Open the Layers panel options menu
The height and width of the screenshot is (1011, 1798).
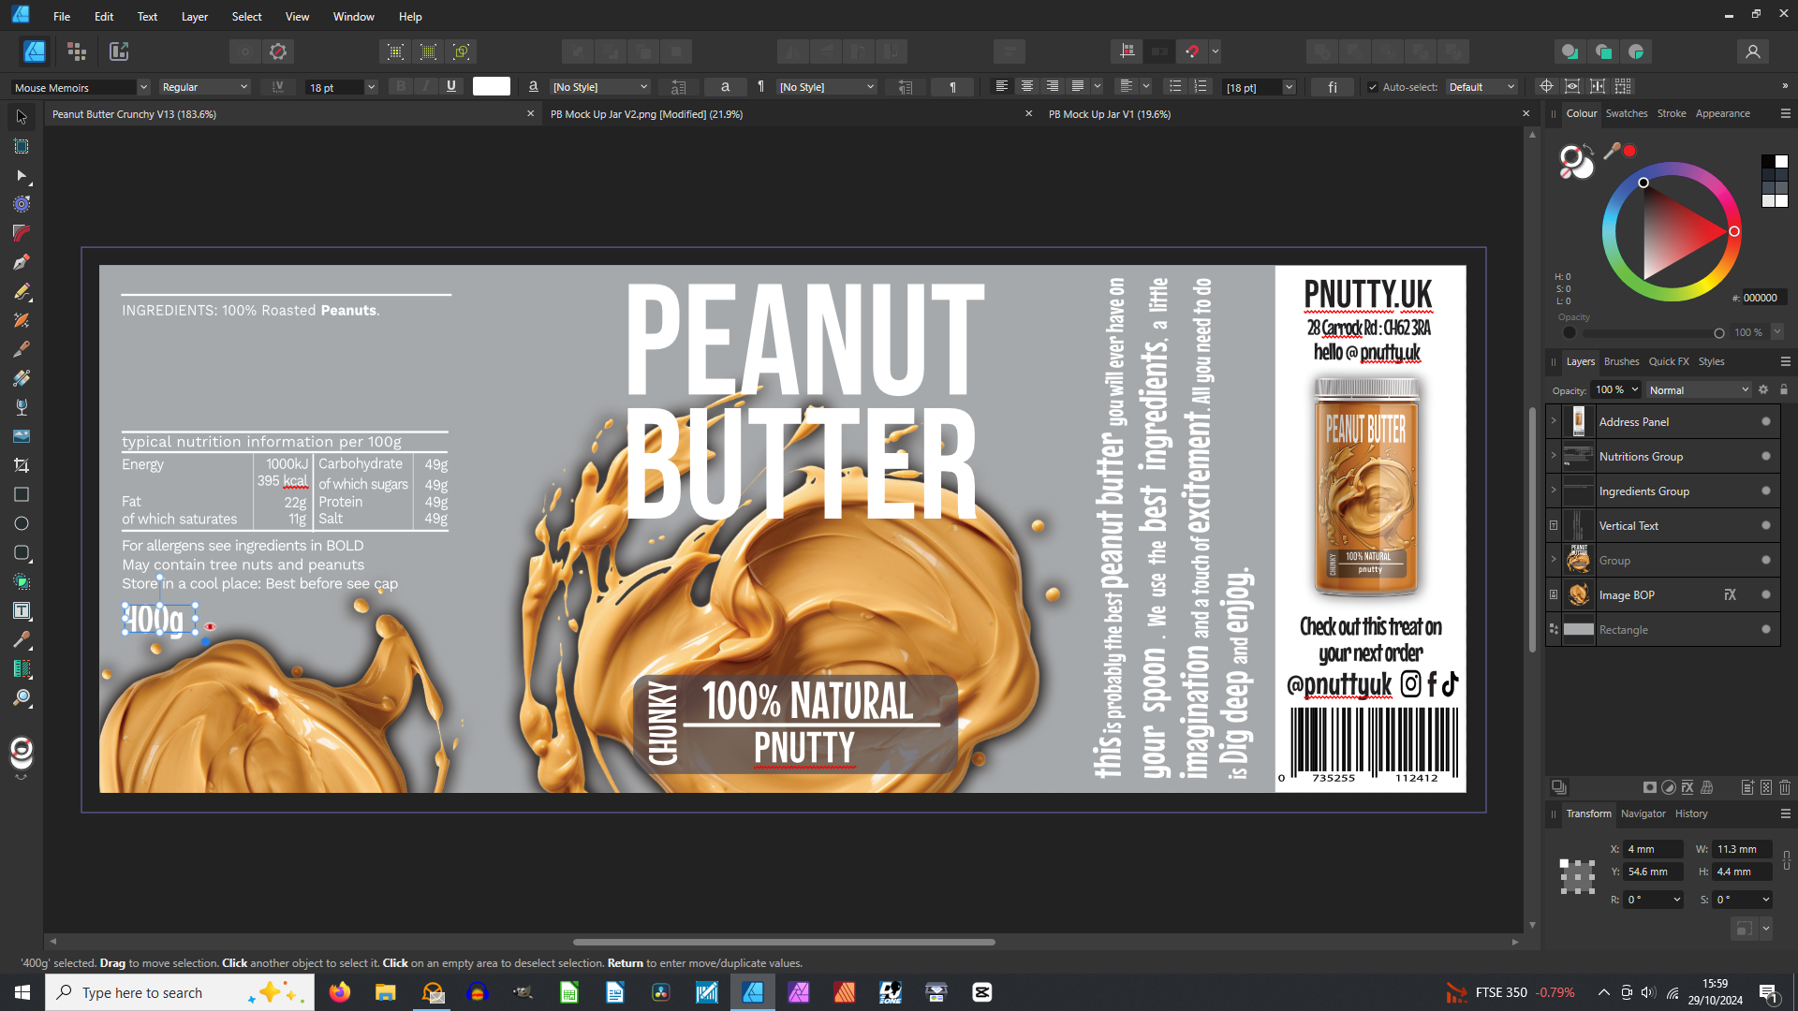pyautogui.click(x=1785, y=361)
